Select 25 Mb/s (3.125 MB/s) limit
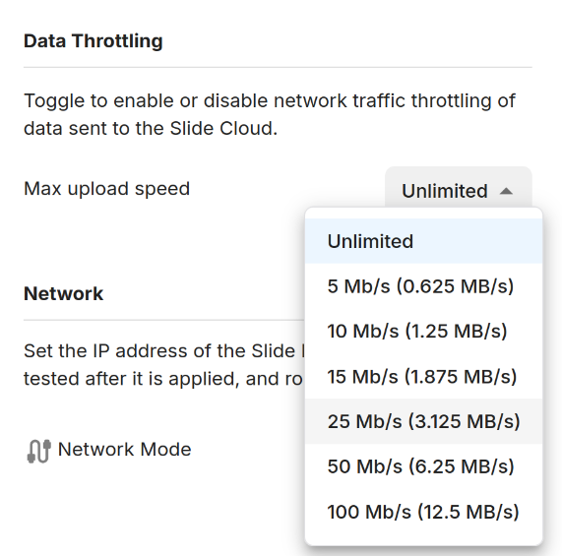Viewport: 562px width, 556px height. pyautogui.click(x=423, y=421)
